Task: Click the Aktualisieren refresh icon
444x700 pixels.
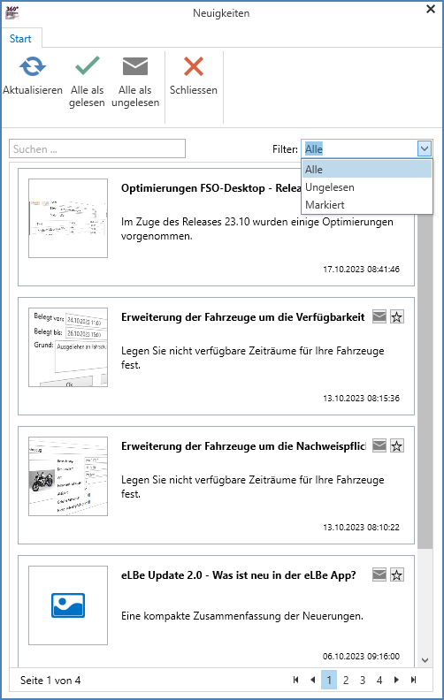Action: (x=33, y=66)
